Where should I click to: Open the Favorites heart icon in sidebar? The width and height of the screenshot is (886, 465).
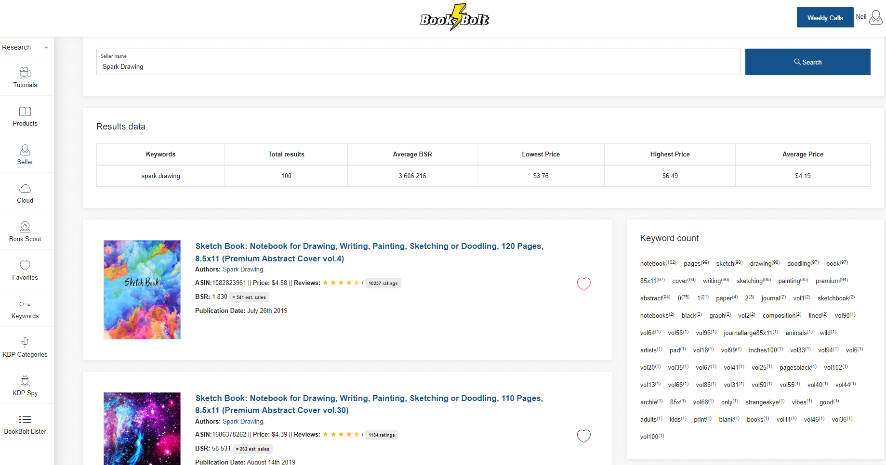25,265
